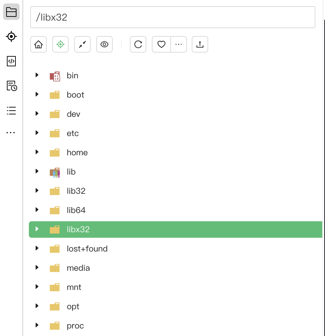Screen dimensions: 325x336
Task: Open the file manager sidebar icon
Action: point(11,12)
